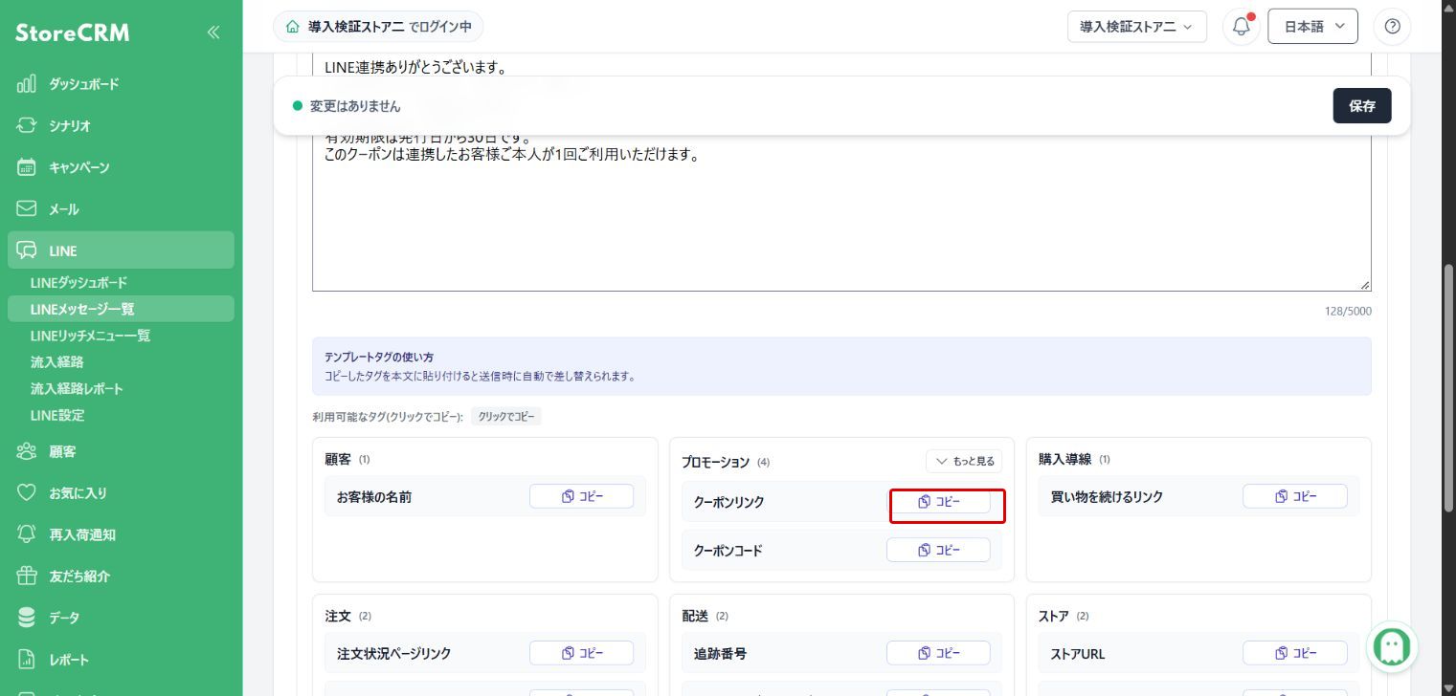Open the notifications bell

click(1242, 27)
